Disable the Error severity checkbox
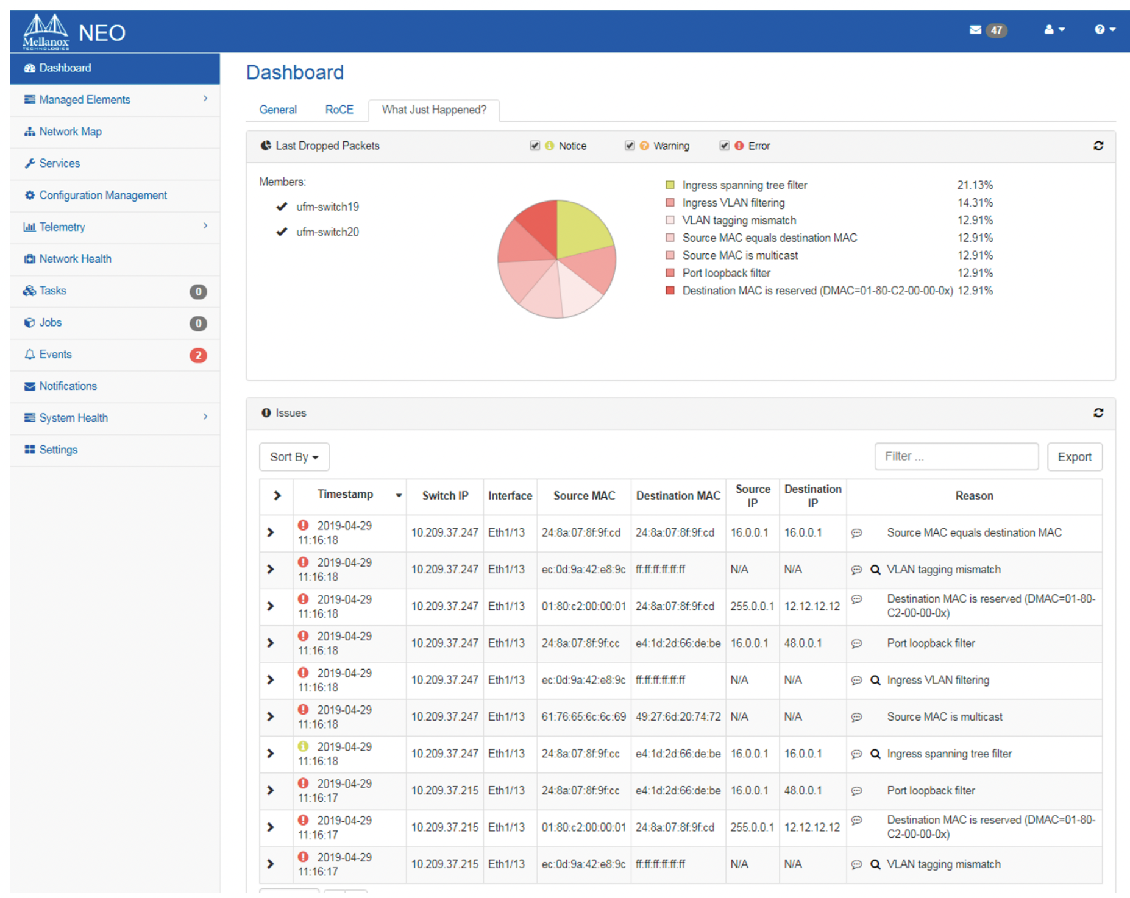This screenshot has width=1130, height=898. point(724,146)
